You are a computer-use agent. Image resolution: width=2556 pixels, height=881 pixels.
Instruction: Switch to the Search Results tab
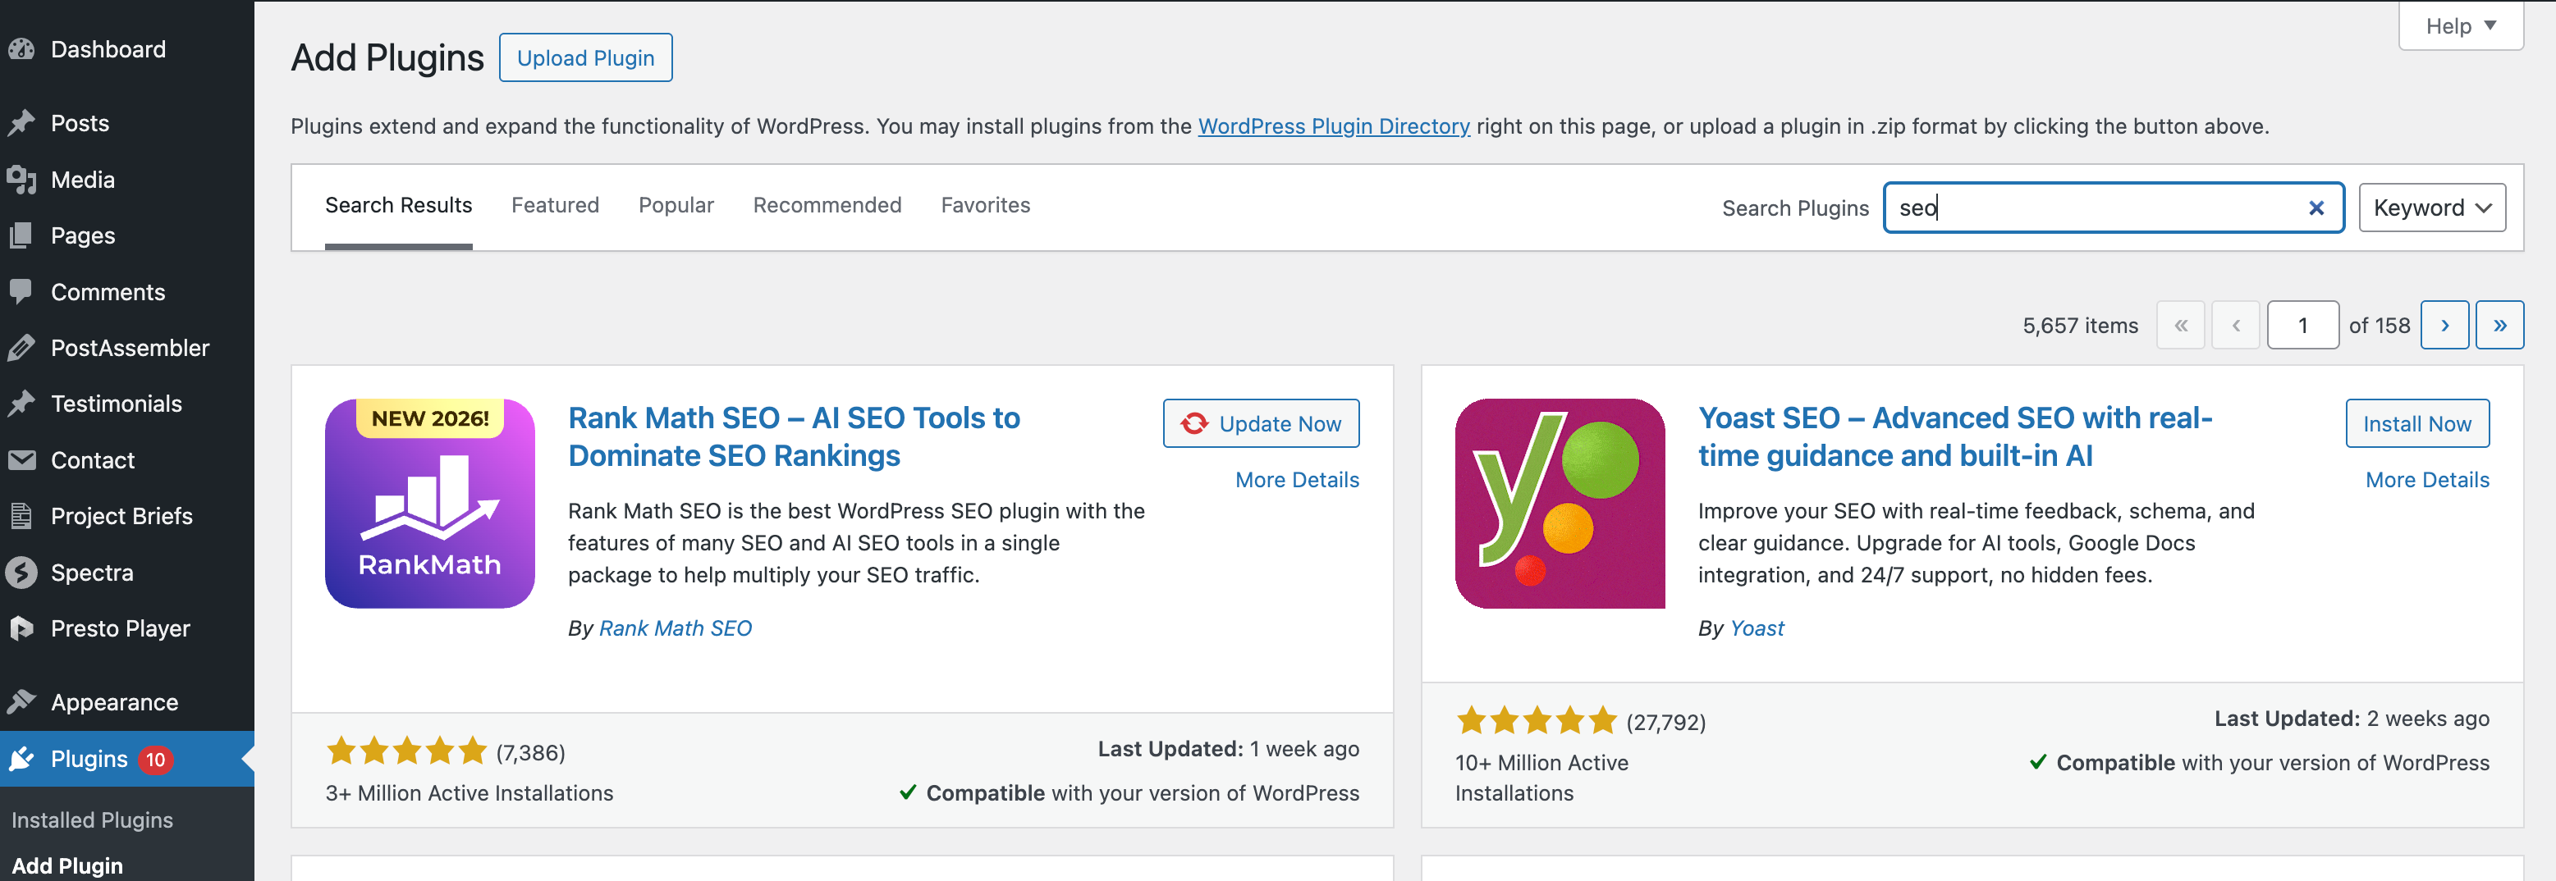pos(399,205)
